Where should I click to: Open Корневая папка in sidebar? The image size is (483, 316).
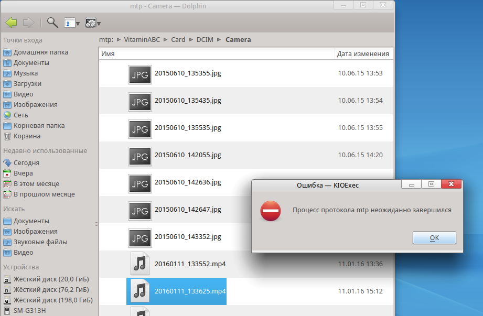pos(34,126)
